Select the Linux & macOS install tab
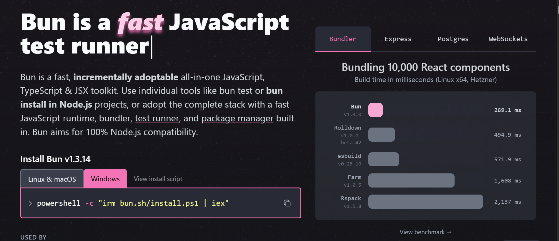This screenshot has height=241, width=559. [x=52, y=179]
